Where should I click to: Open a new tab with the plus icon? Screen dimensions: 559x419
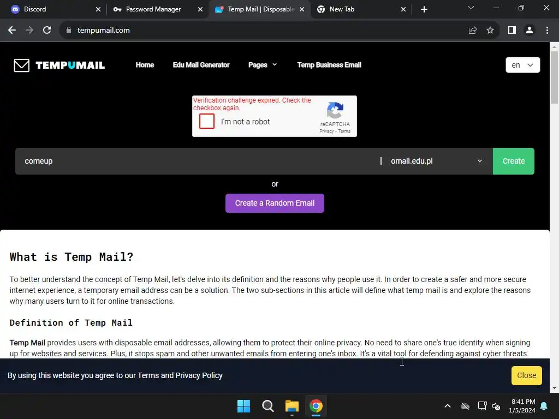424,9
